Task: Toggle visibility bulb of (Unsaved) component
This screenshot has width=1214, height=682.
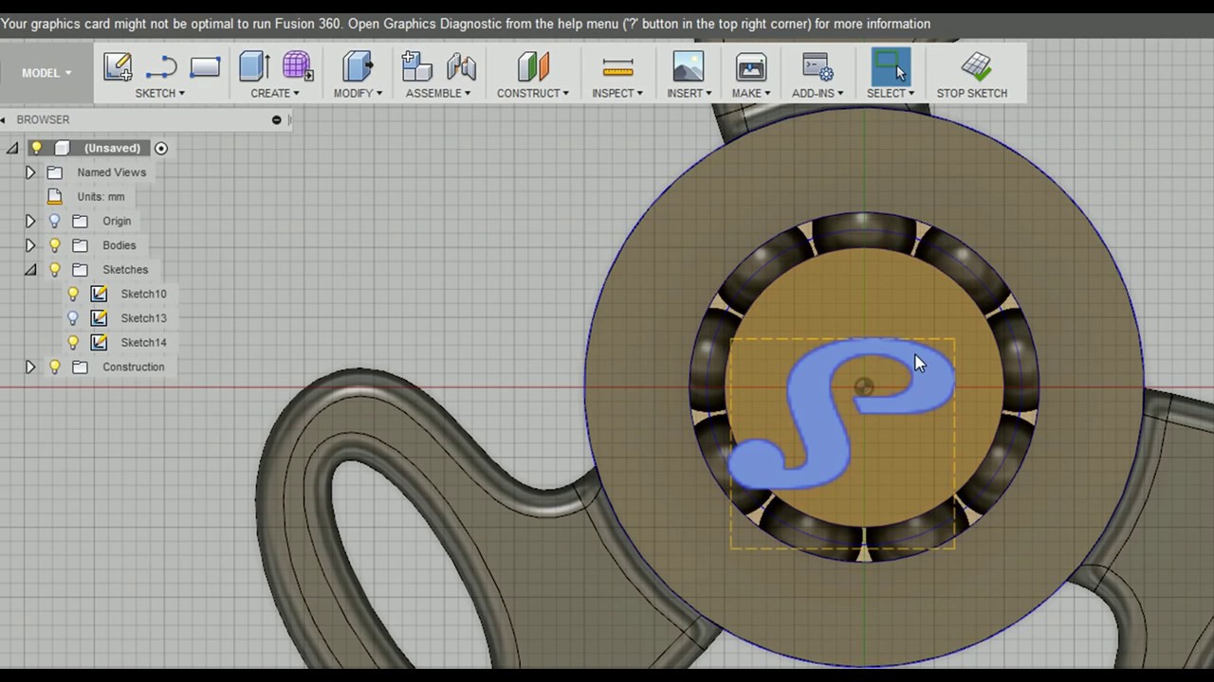Action: tap(36, 148)
